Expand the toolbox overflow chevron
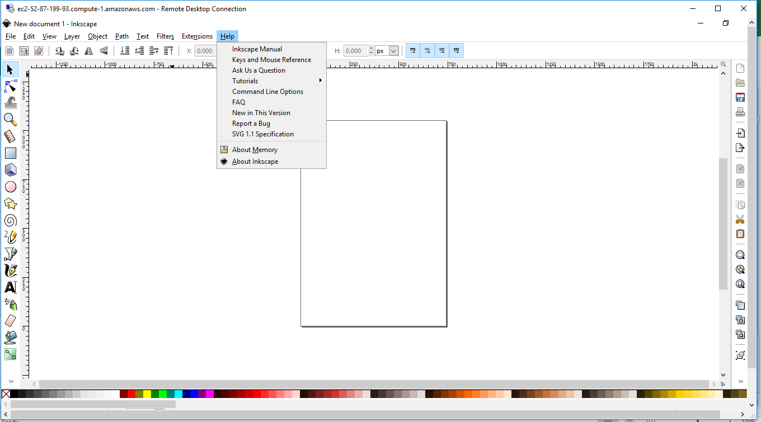 pyautogui.click(x=11, y=381)
